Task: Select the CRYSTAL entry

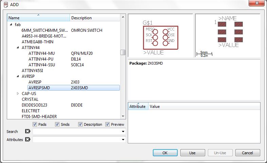Action: pyautogui.click(x=30, y=99)
